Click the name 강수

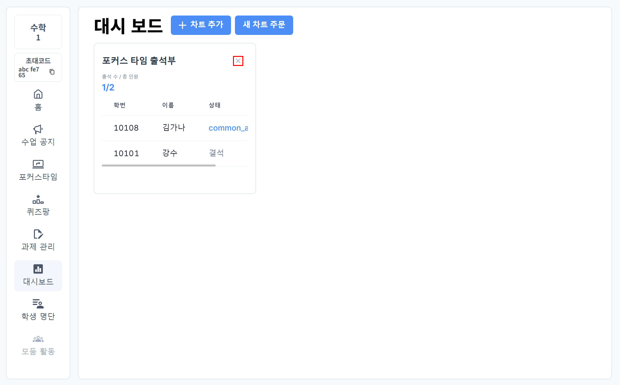pyautogui.click(x=170, y=153)
